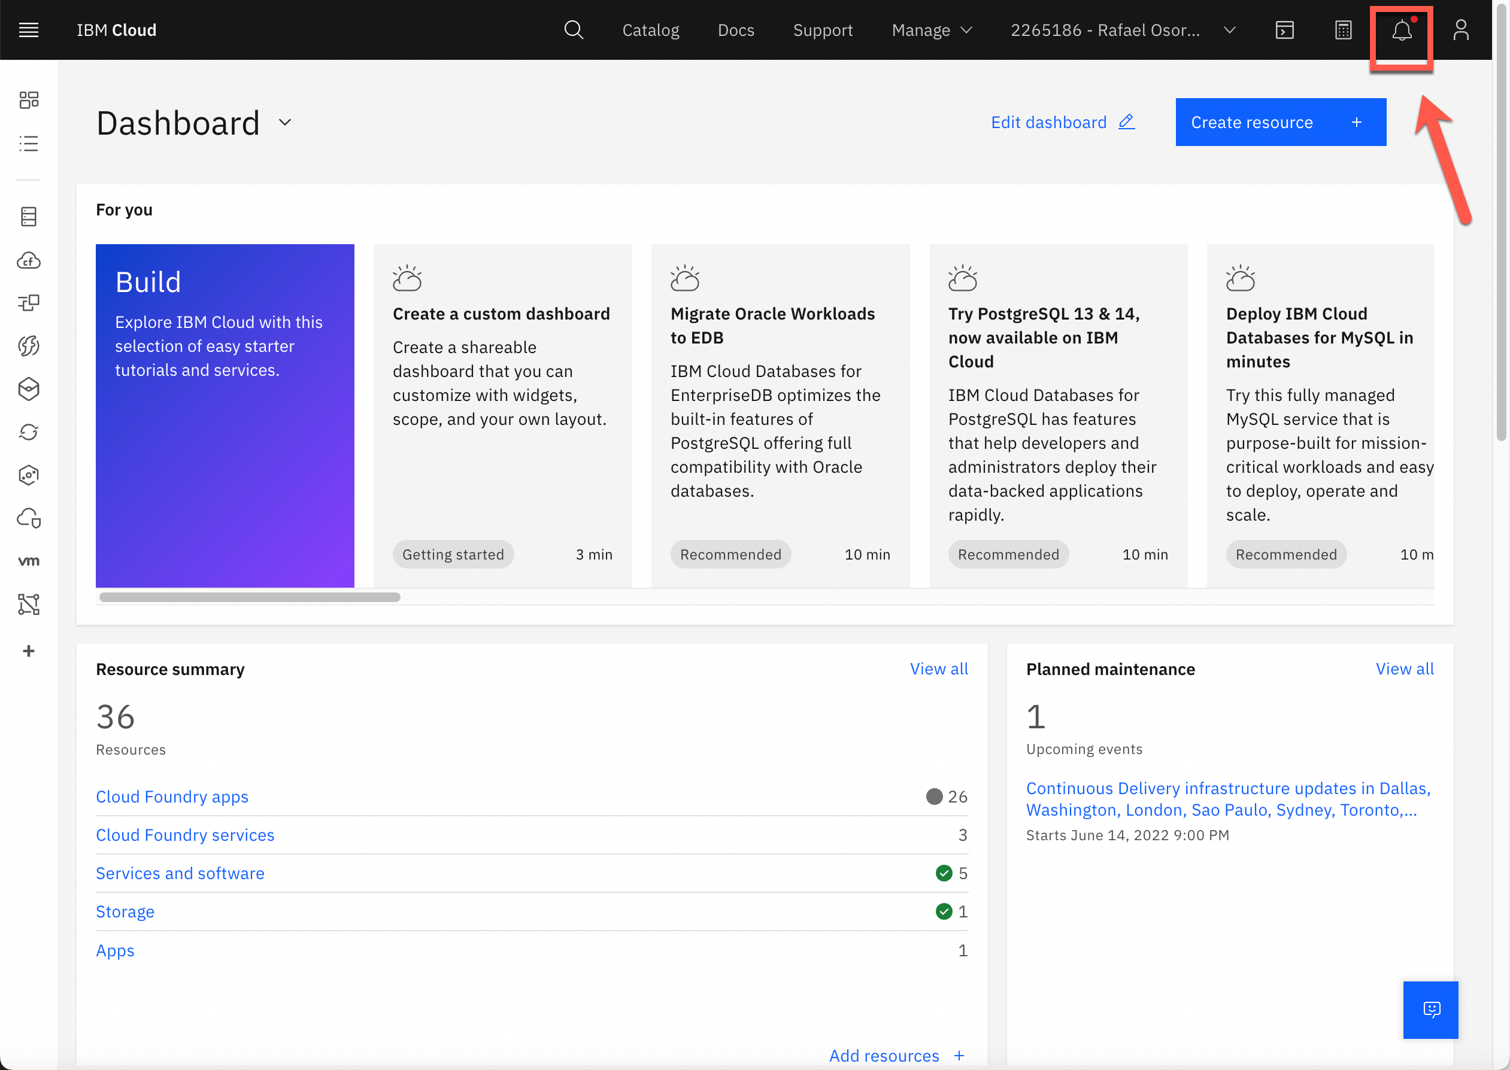Select the Cloud Foundry sidebar icon
Viewport: 1510px width, 1070px height.
click(29, 260)
